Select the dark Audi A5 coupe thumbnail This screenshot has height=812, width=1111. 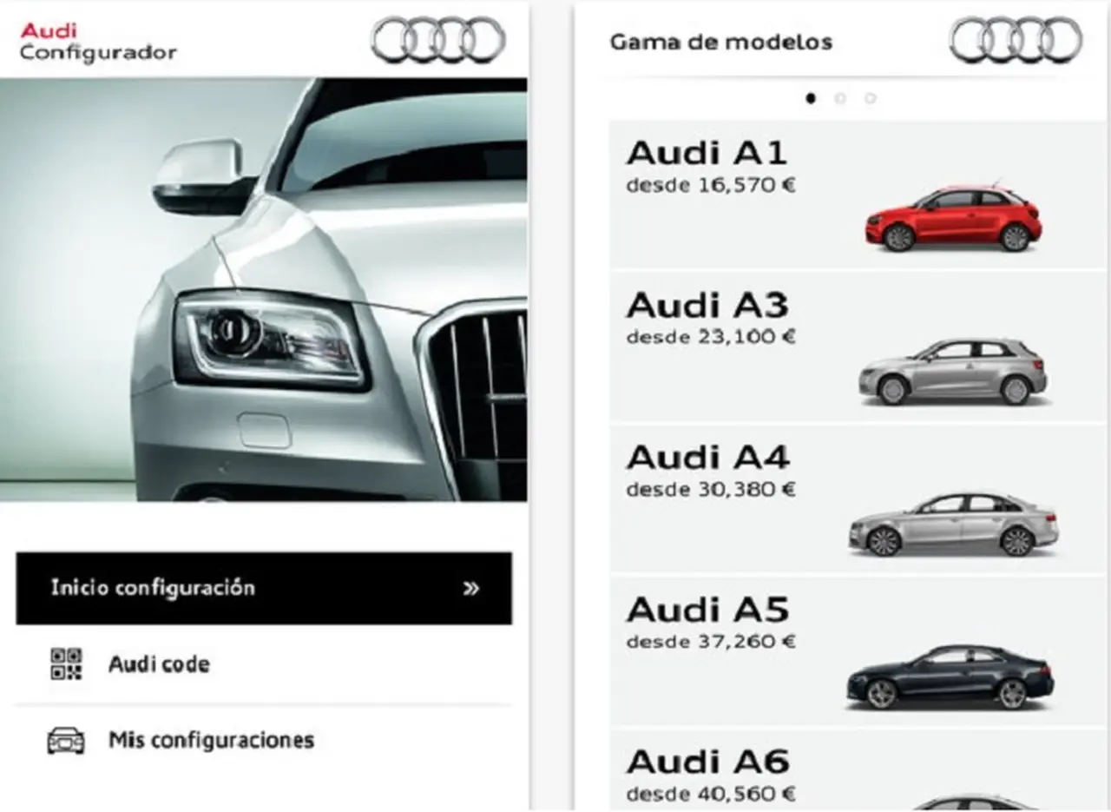click(950, 677)
